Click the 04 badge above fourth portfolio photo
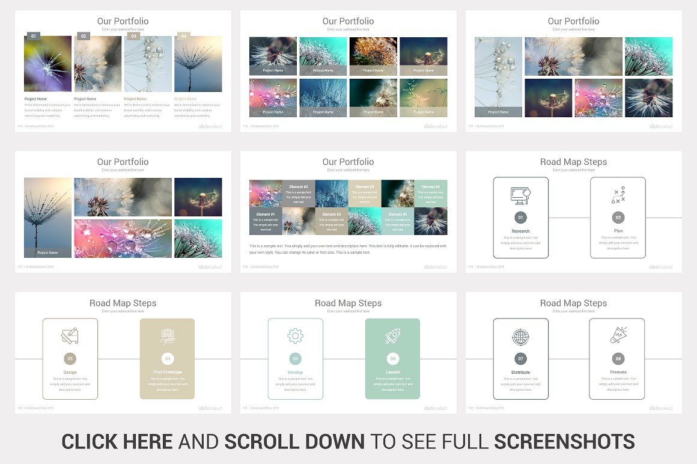Image resolution: width=697 pixels, height=464 pixels. 183,36
